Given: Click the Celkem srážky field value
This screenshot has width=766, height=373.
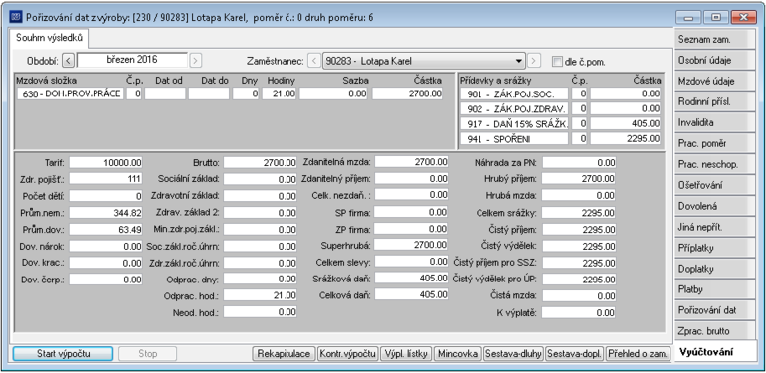Looking at the screenshot, I should pos(579,213).
